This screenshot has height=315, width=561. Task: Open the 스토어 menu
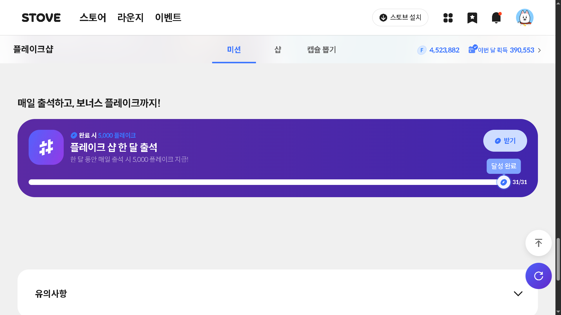click(93, 17)
